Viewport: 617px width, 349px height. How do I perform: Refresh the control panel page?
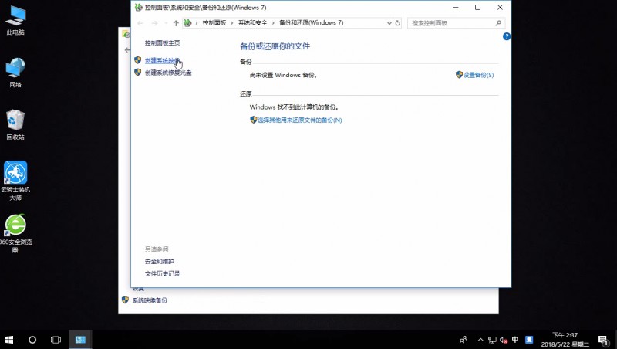398,23
